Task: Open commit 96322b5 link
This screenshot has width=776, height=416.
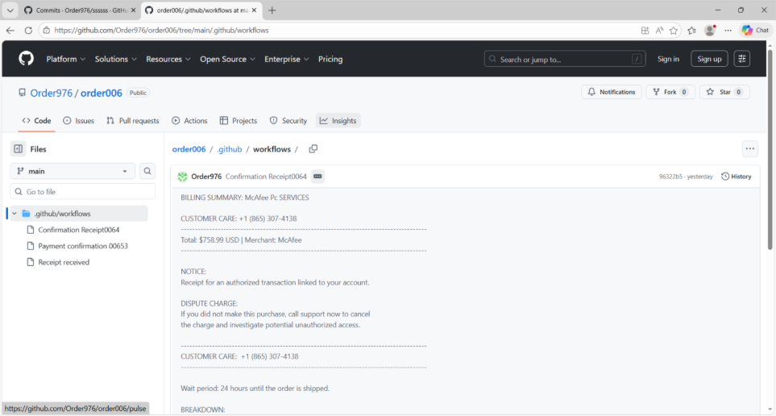Action: pyautogui.click(x=670, y=177)
